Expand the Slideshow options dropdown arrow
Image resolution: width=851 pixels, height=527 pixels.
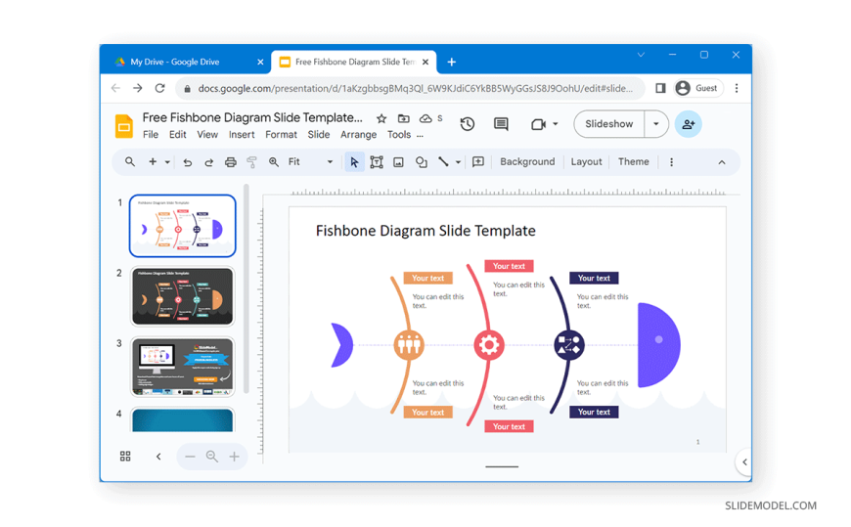(656, 124)
